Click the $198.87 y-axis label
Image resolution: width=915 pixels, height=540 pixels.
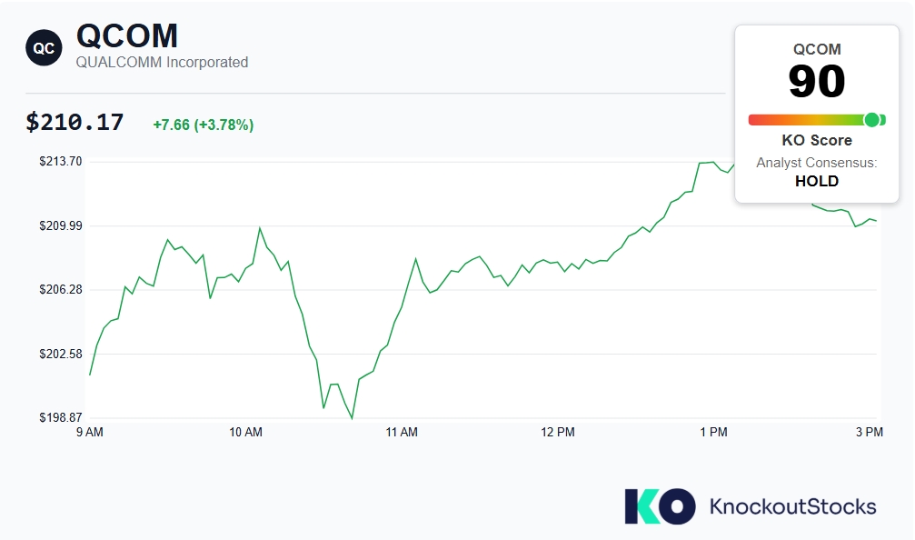(61, 417)
